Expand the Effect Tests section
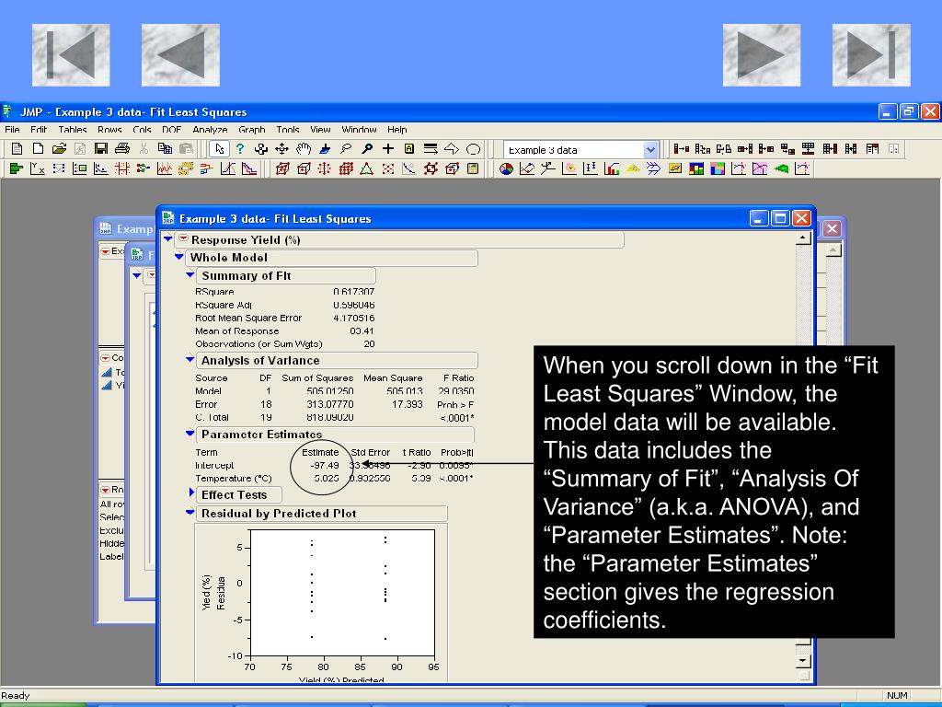 (x=191, y=493)
